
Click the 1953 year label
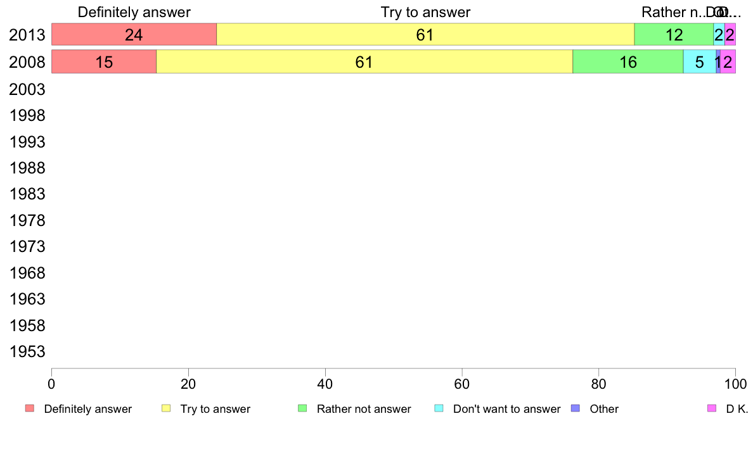(27, 352)
